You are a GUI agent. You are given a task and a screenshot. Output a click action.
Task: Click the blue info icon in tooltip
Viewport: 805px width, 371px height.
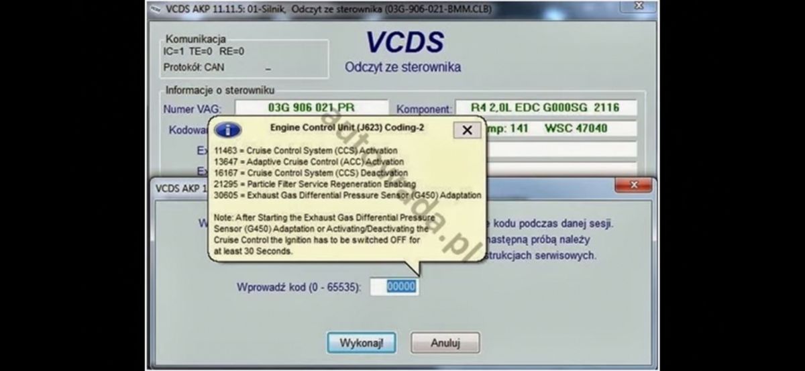tap(227, 129)
